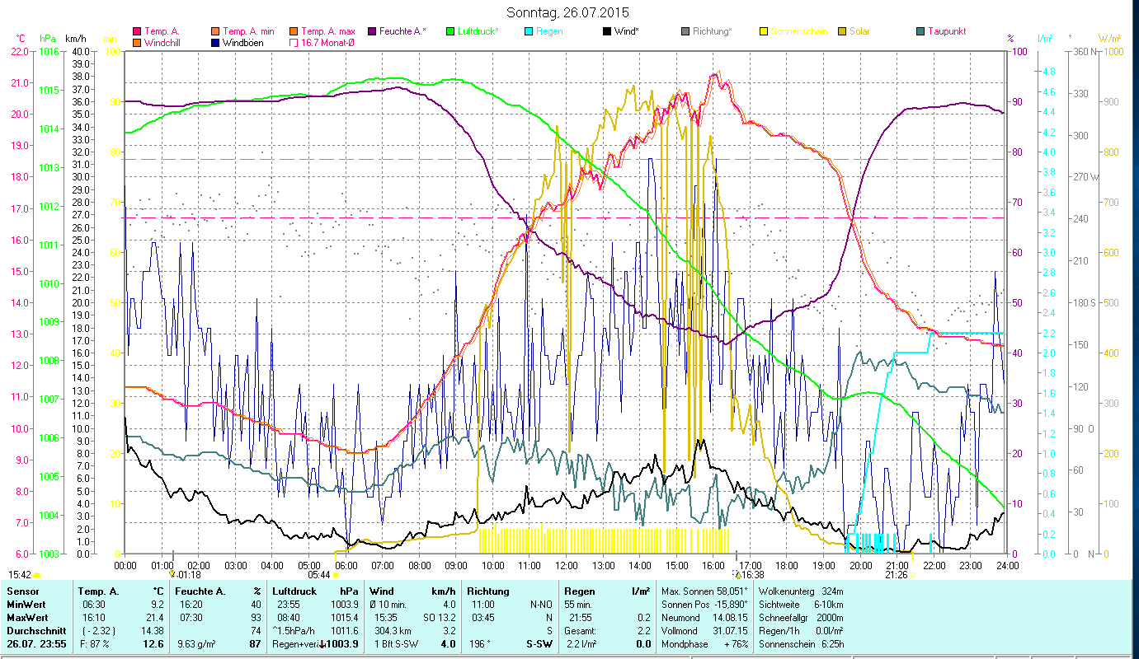Select the Luftdruck* green legend square
Viewport: 1139px width, 659px height.
coord(449,31)
